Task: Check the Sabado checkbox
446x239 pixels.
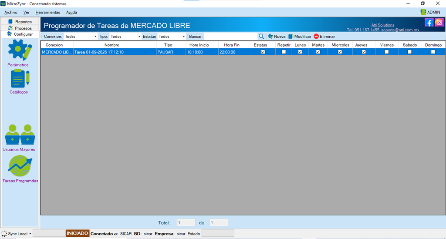Action: click(409, 52)
